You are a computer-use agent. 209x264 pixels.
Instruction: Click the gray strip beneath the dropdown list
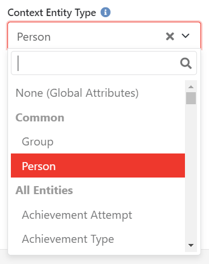pyautogui.click(x=104, y=259)
